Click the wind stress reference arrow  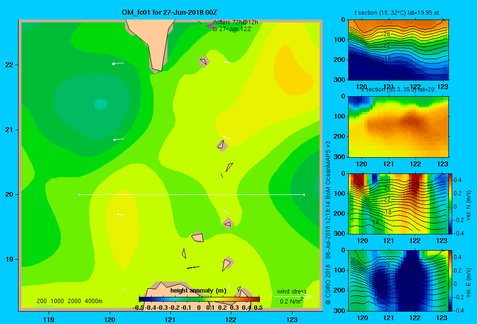(x=293, y=297)
